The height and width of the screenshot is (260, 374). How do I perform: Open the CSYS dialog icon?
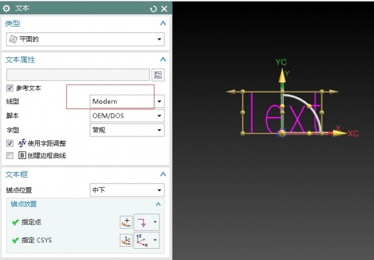(126, 240)
